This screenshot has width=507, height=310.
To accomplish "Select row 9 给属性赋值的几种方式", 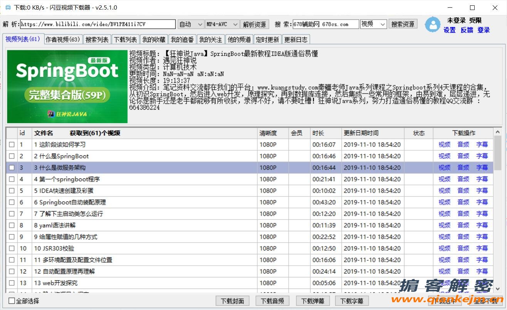I will pyautogui.click(x=250, y=237).
